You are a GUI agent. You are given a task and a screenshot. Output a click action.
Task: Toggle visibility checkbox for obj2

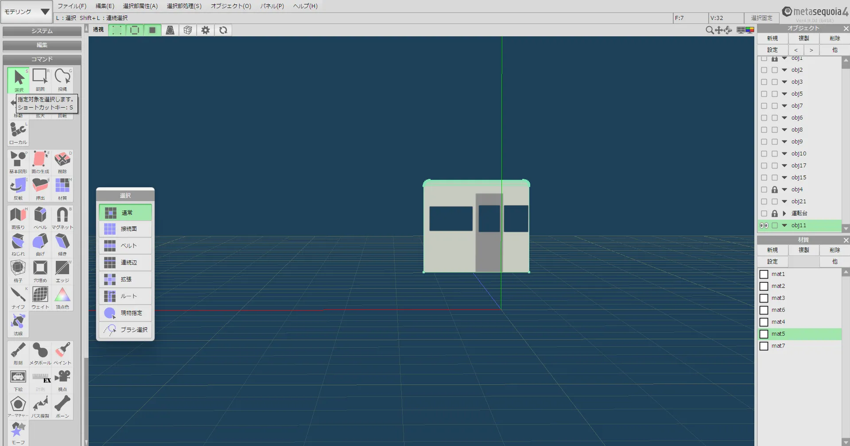coord(764,70)
